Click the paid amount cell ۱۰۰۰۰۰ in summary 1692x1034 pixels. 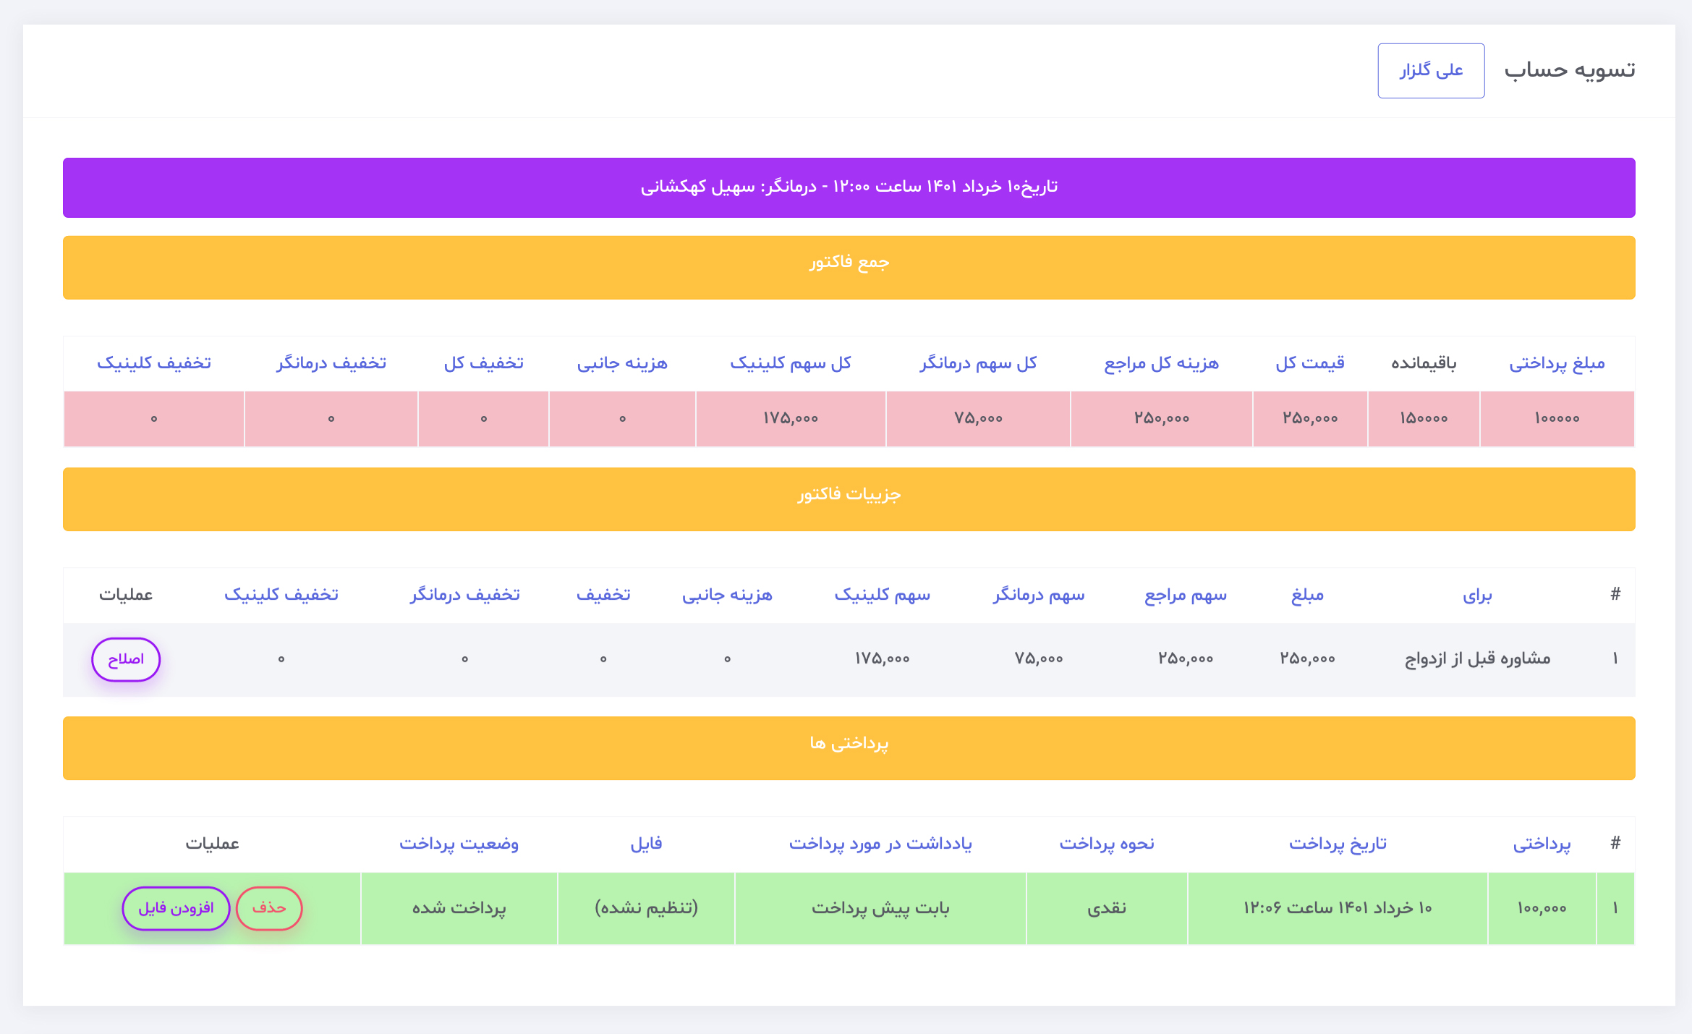point(1557,418)
